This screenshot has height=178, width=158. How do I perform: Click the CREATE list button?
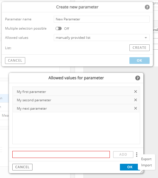(x=140, y=48)
